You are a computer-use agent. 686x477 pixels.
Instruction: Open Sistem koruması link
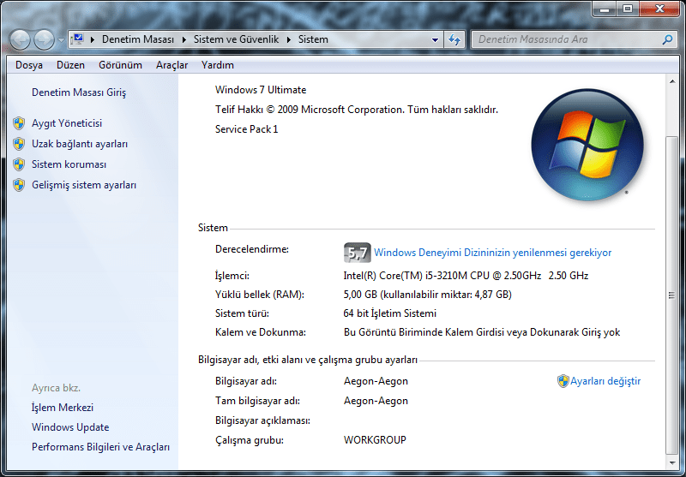coord(69,164)
